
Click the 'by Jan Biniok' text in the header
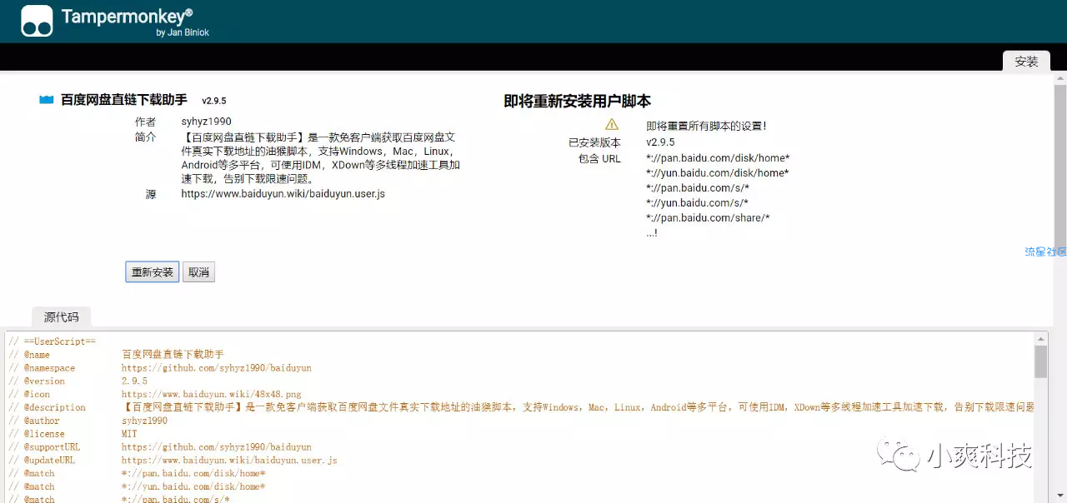coord(183,32)
